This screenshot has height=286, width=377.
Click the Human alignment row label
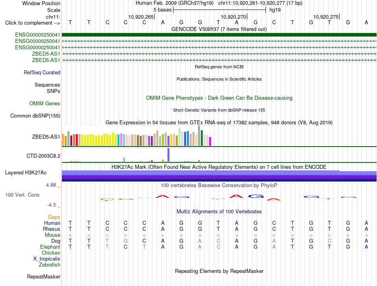coord(52,223)
